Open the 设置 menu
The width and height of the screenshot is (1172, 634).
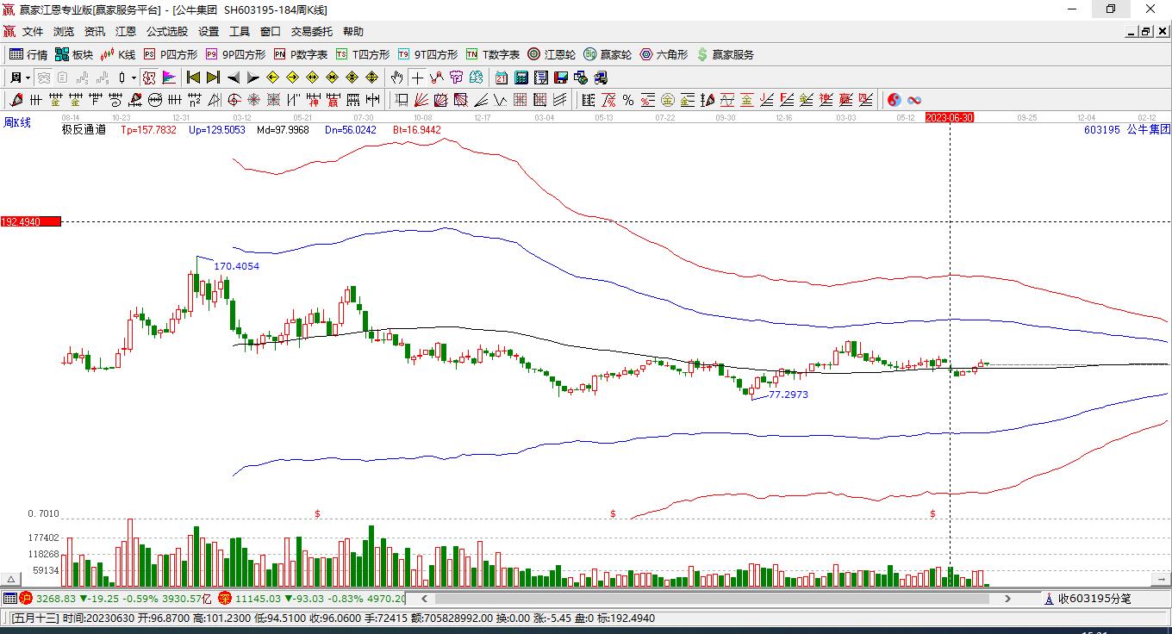[209, 32]
